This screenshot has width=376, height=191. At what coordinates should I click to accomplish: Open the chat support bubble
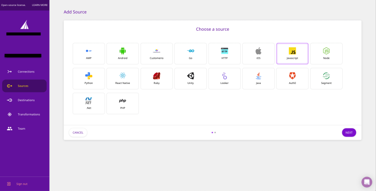(x=367, y=182)
